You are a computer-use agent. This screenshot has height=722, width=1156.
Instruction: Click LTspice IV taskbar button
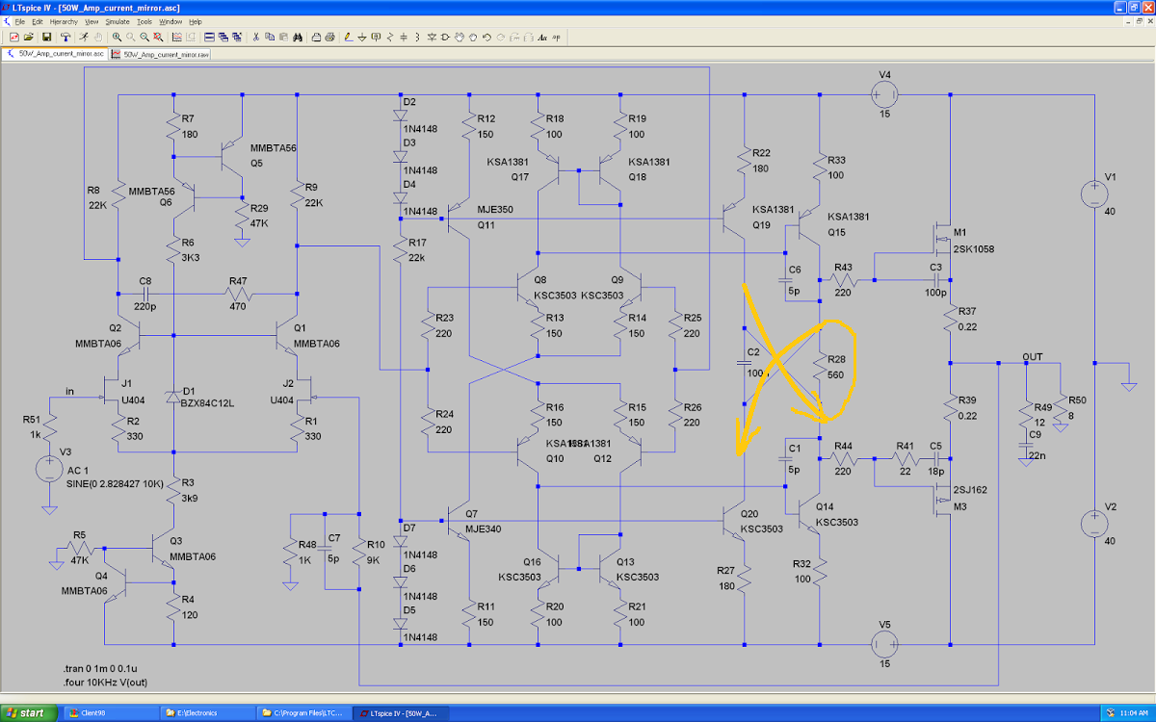click(399, 713)
